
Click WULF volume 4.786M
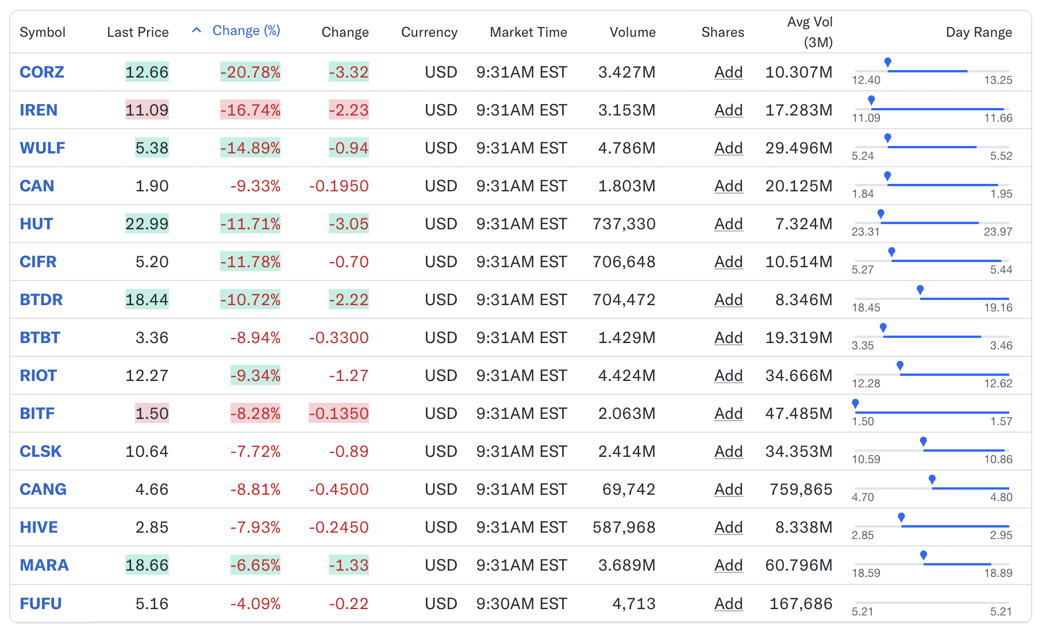pyautogui.click(x=627, y=148)
